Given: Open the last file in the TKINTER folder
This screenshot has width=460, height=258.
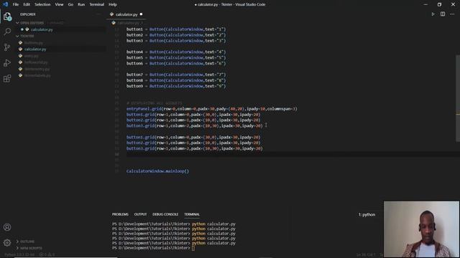Looking at the screenshot, I should 37,75.
